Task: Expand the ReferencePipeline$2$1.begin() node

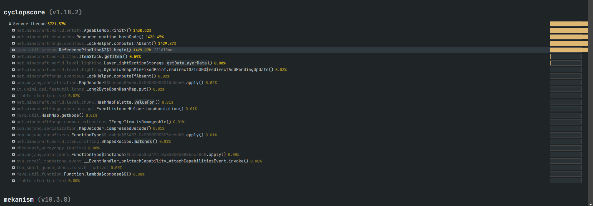Action: coord(13,50)
